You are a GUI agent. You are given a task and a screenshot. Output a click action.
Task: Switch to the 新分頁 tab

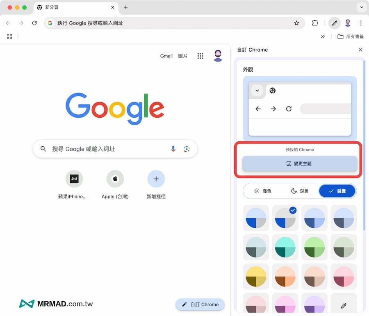tap(74, 7)
